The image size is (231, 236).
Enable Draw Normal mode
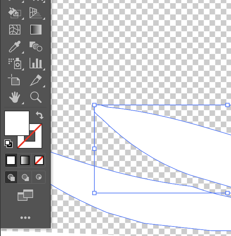(x=11, y=177)
